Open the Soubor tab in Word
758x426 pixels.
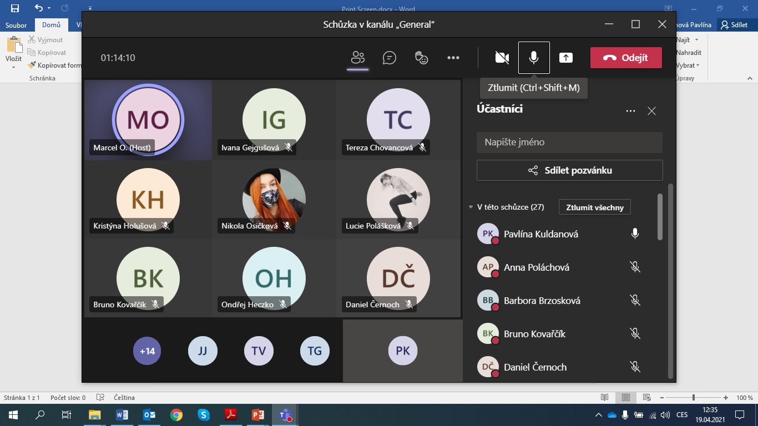pyautogui.click(x=17, y=25)
